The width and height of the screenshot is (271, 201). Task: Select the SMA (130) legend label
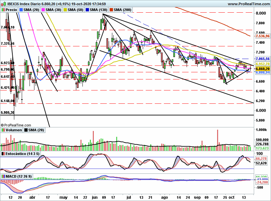[98, 10]
